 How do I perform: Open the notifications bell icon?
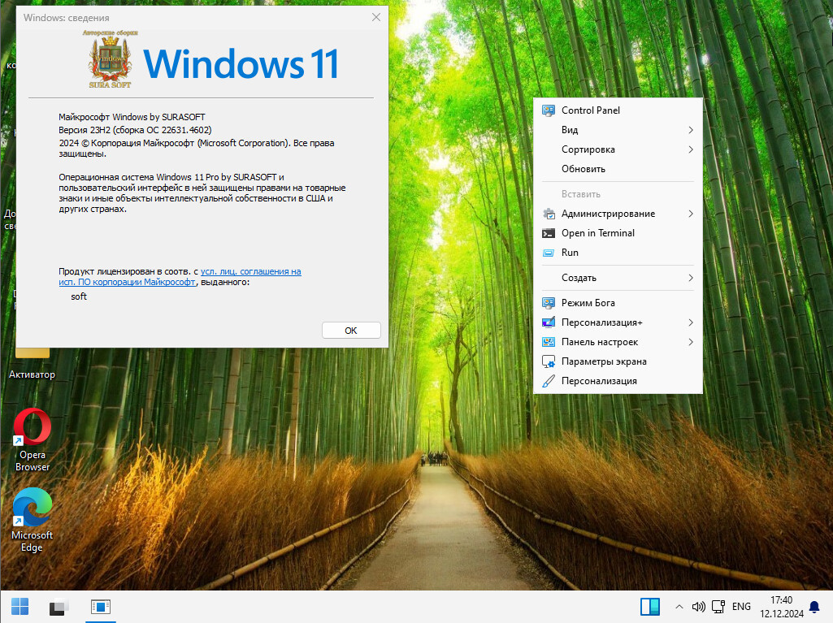pyautogui.click(x=813, y=607)
